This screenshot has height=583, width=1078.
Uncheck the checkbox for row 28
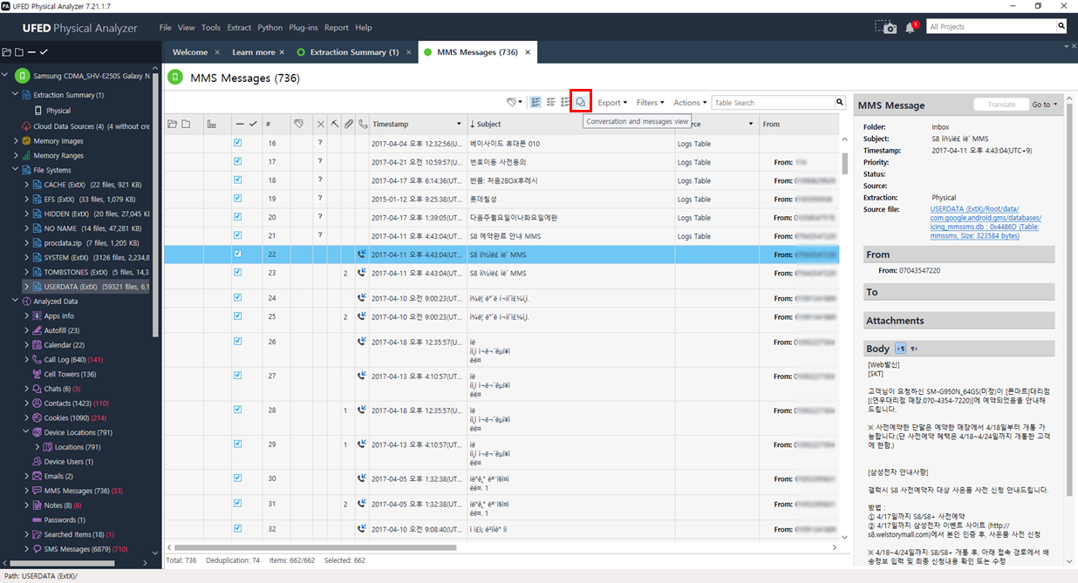coord(237,409)
